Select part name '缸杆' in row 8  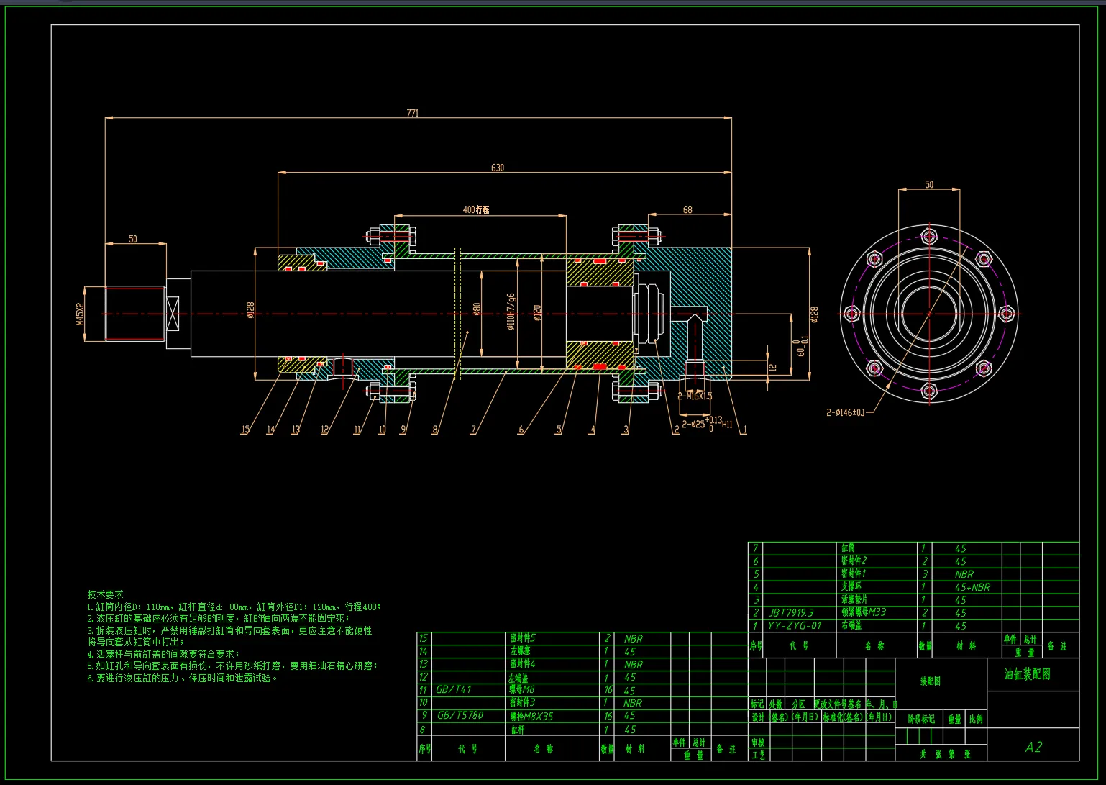(x=518, y=730)
